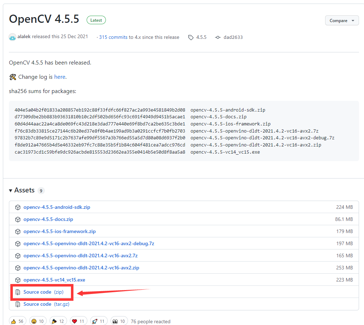Click package icon beside docs.zip

click(17, 220)
